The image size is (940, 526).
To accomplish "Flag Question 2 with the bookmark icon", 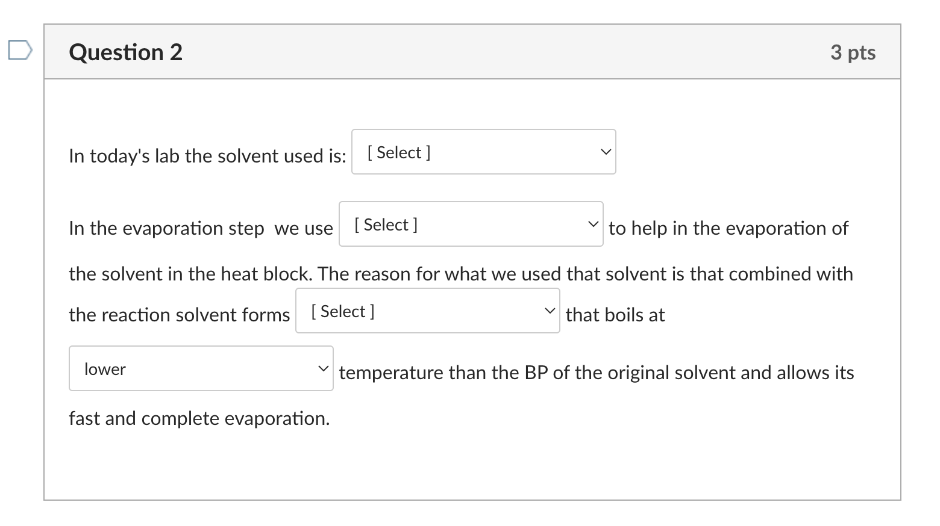I will point(20,51).
